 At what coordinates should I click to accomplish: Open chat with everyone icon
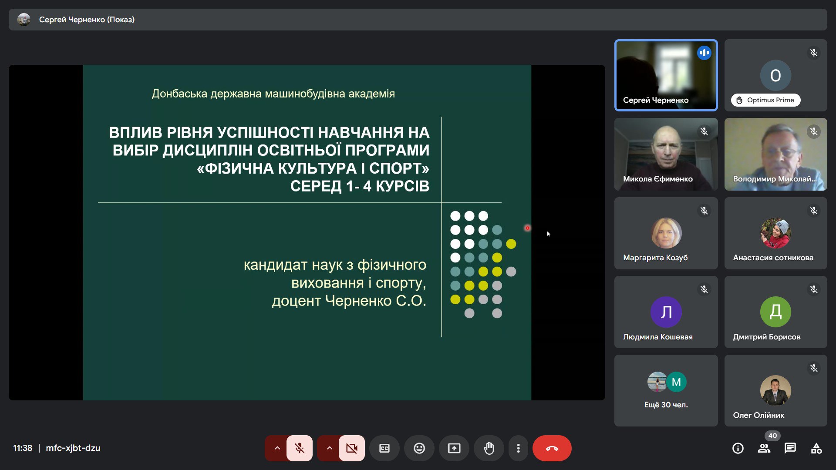pyautogui.click(x=790, y=448)
